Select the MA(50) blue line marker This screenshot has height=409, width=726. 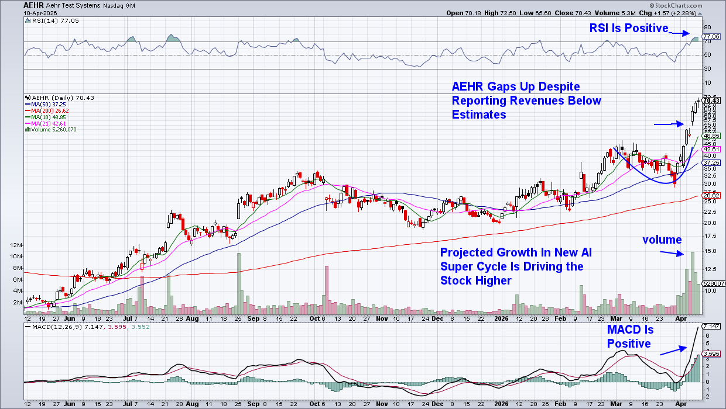tap(28, 104)
